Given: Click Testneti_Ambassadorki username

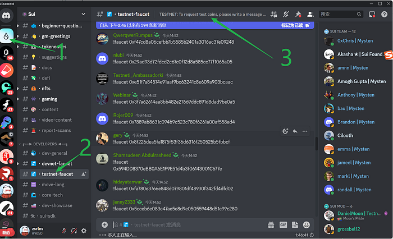Looking at the screenshot, I should coord(138,75).
